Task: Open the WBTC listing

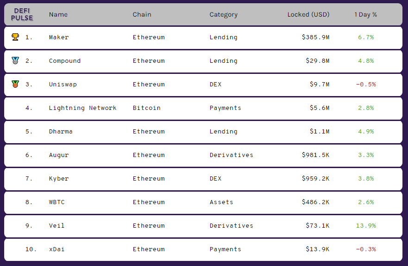Action: click(x=203, y=203)
